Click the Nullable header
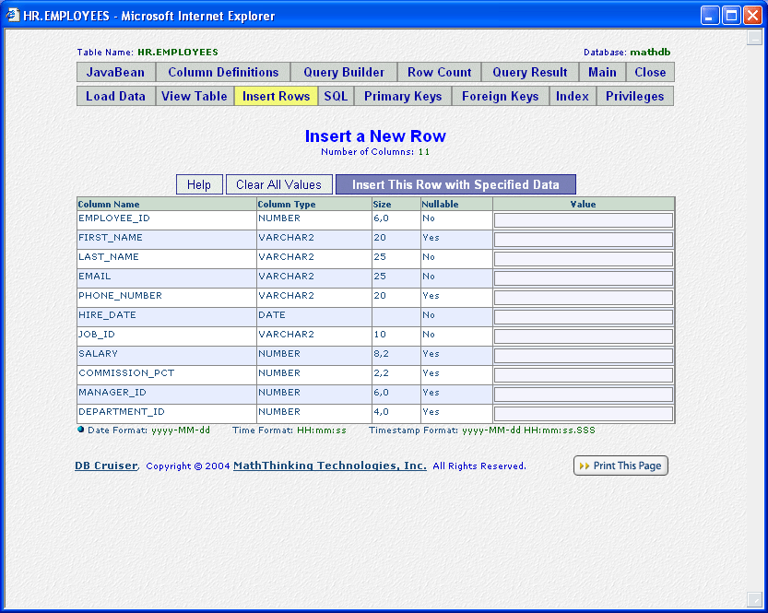The height and width of the screenshot is (613, 768). [x=457, y=204]
